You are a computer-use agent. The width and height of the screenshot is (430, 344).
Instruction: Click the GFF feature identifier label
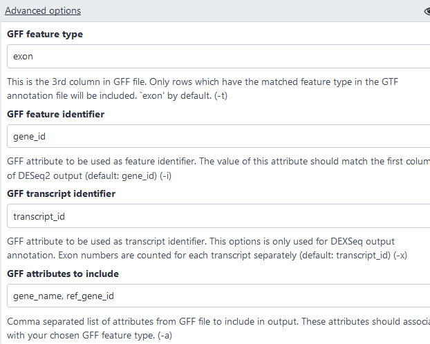coord(55,114)
